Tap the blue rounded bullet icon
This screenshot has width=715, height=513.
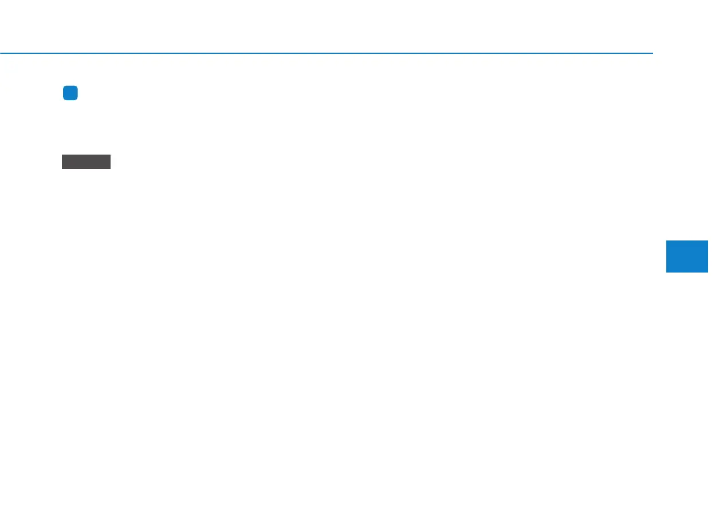[70, 94]
